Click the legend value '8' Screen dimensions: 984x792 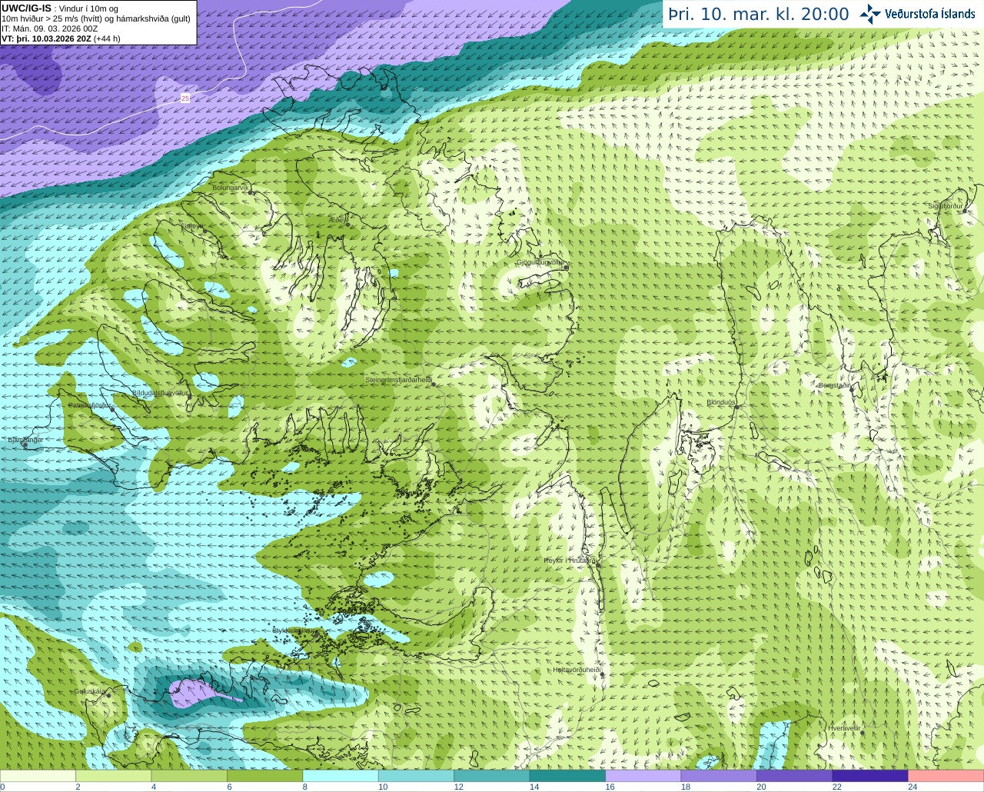[305, 787]
